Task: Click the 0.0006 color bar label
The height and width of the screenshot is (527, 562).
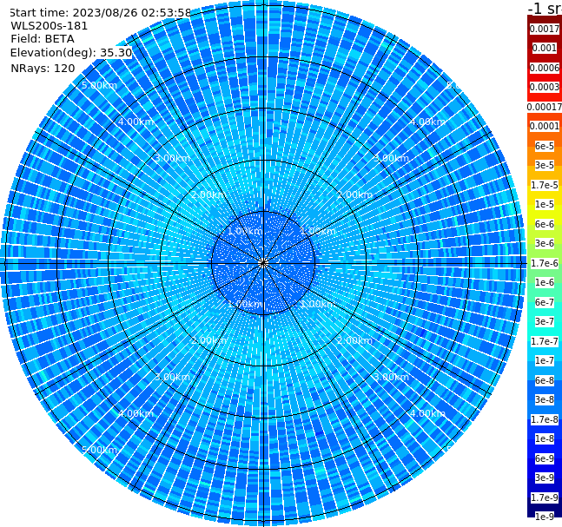Action: [x=545, y=68]
